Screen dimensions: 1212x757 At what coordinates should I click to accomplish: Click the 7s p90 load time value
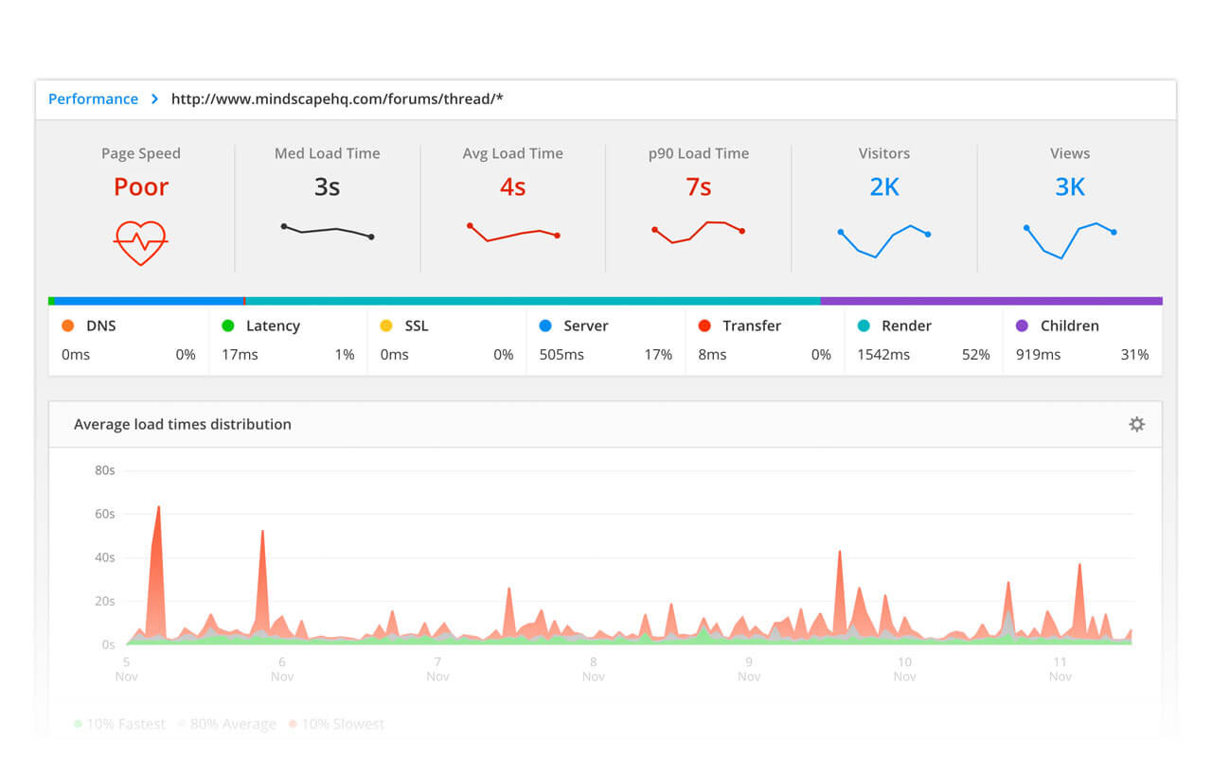coord(698,186)
